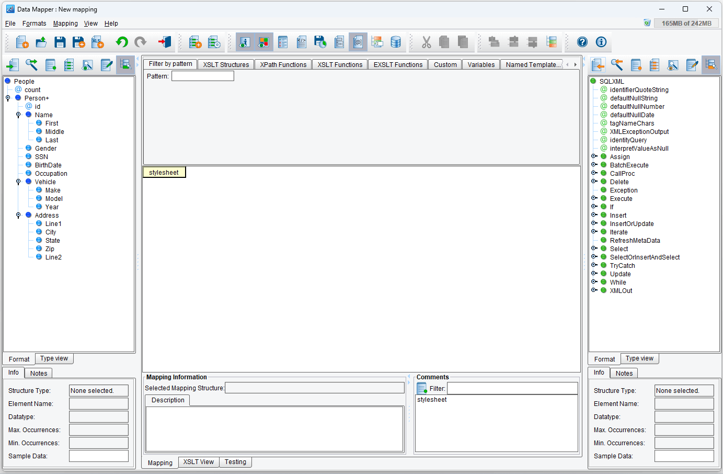This screenshot has width=723, height=474.
Task: Open the Formats menu
Action: point(34,24)
